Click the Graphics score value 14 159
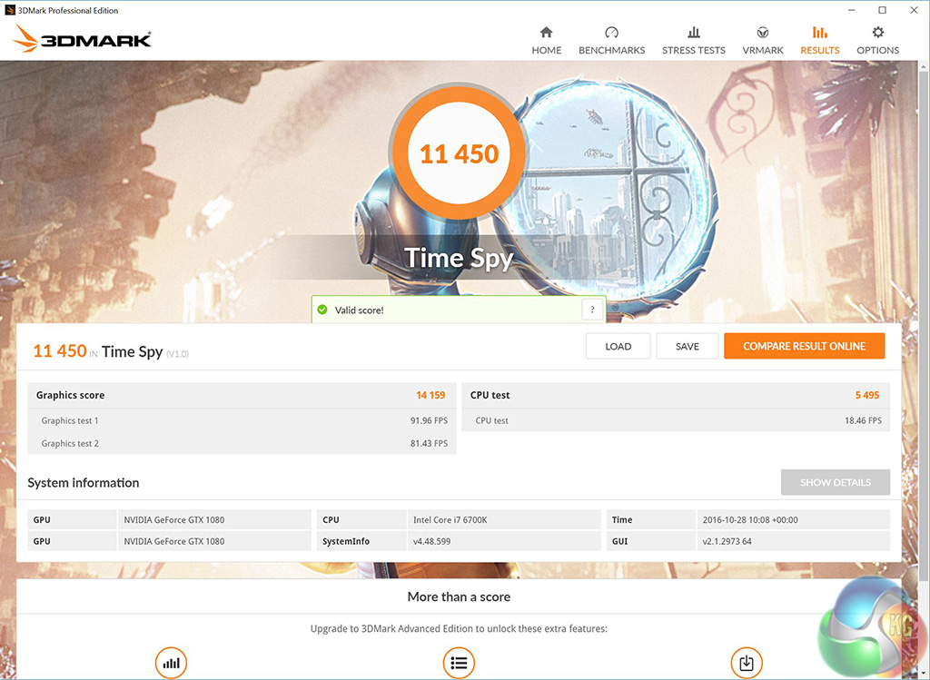Viewport: 930px width, 680px height. click(430, 395)
